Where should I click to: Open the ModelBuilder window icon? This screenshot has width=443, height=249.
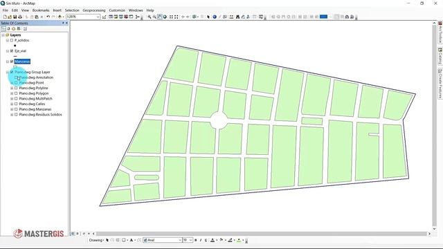pos(137,17)
